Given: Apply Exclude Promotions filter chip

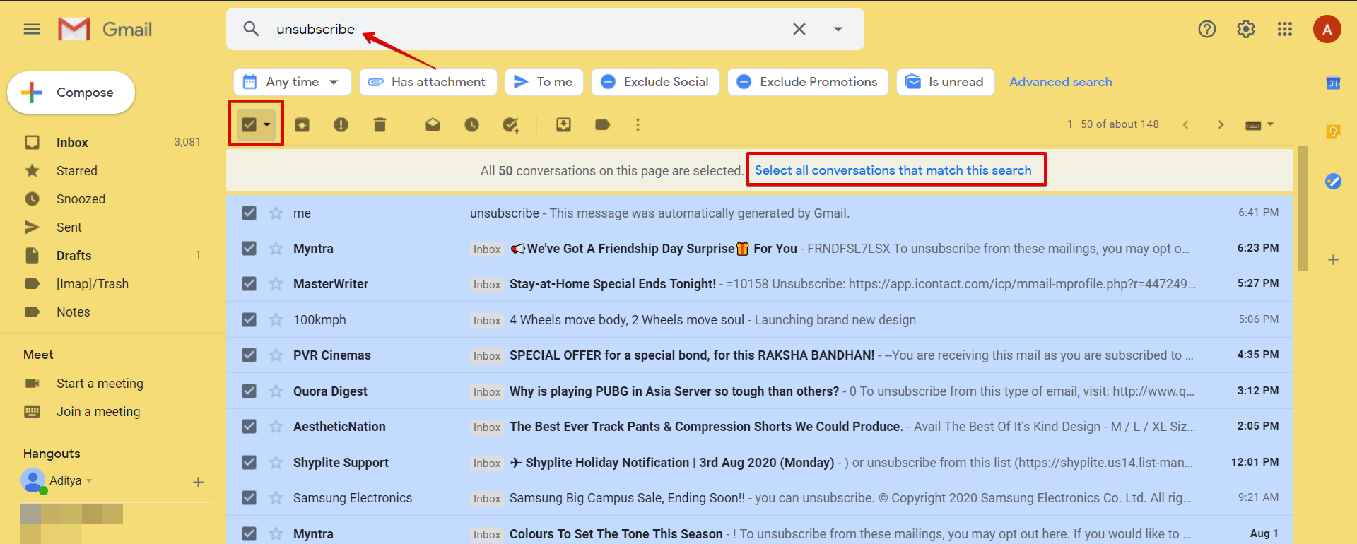Looking at the screenshot, I should coord(808,82).
